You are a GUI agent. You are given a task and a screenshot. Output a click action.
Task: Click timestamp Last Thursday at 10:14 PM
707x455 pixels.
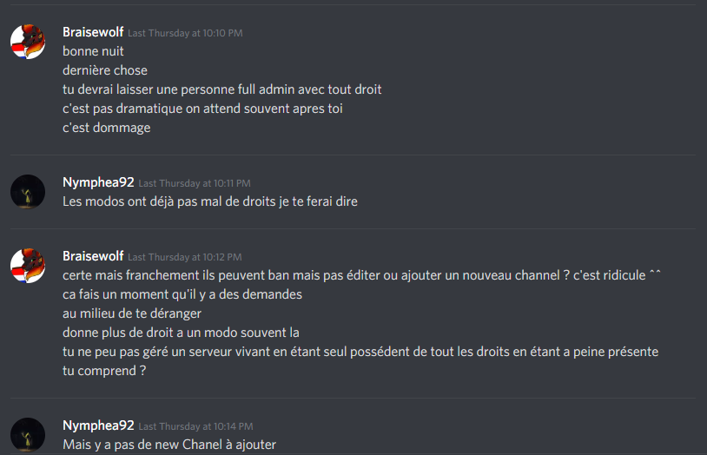(x=195, y=426)
